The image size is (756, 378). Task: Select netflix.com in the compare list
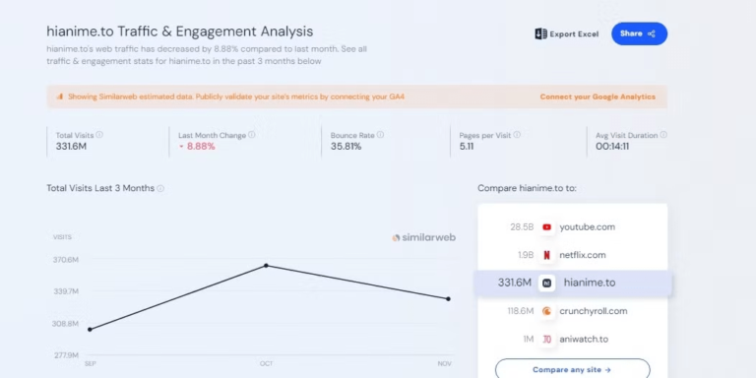pyautogui.click(x=583, y=255)
